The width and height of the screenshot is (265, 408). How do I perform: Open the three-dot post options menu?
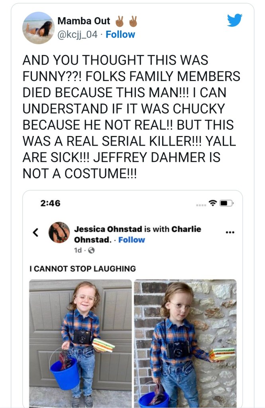click(x=230, y=233)
